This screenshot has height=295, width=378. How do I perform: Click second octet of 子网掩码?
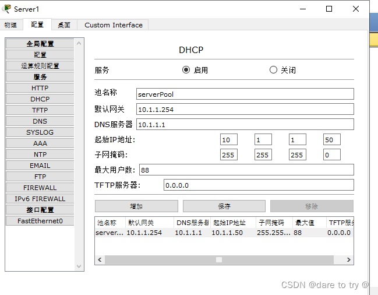(263, 155)
